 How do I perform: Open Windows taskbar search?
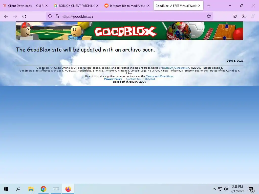tap(18, 189)
